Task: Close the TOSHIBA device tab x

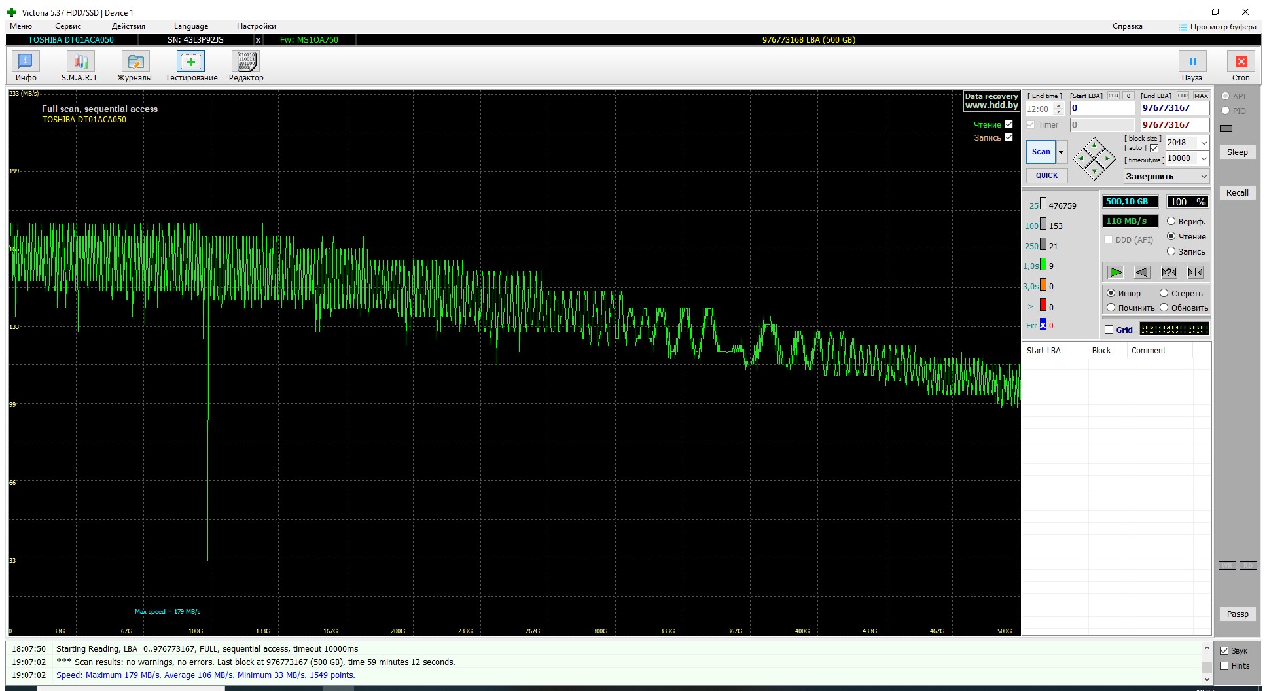Action: [x=258, y=40]
